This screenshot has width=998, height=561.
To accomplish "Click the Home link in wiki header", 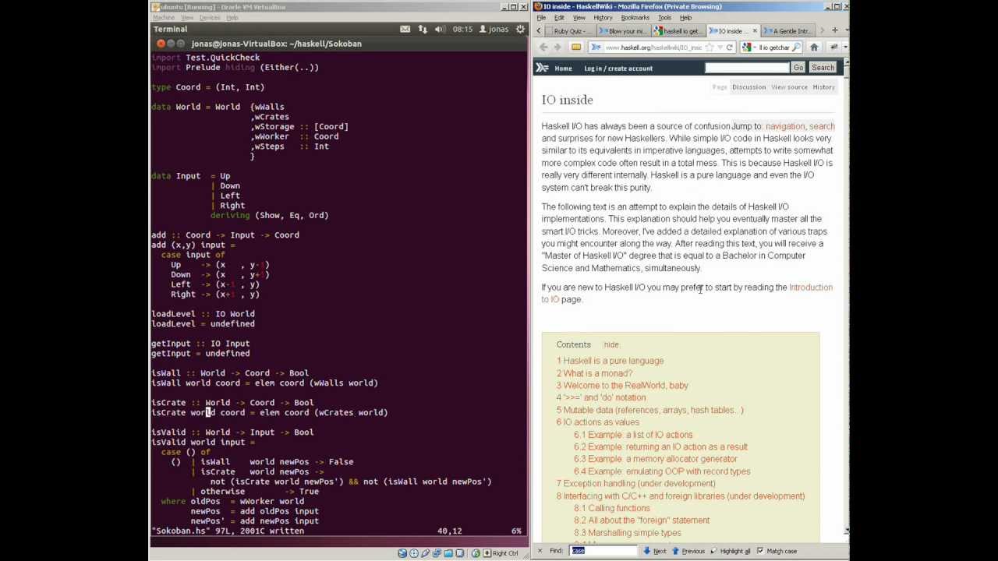I will (x=563, y=69).
